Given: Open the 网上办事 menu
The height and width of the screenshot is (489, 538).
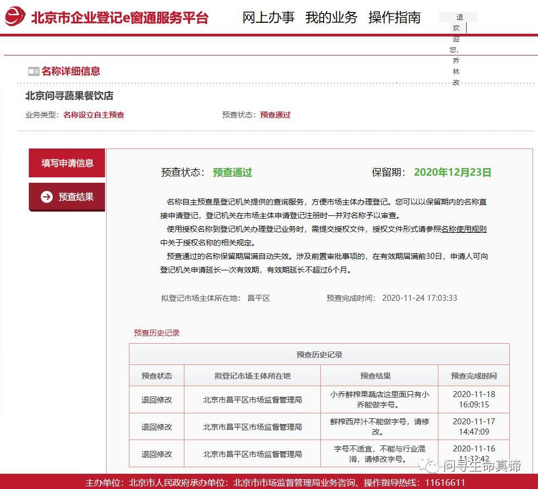Looking at the screenshot, I should coord(268,17).
